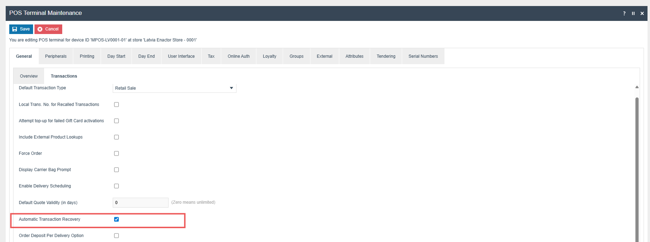Click the help question mark icon
650x242 pixels.
(x=624, y=13)
